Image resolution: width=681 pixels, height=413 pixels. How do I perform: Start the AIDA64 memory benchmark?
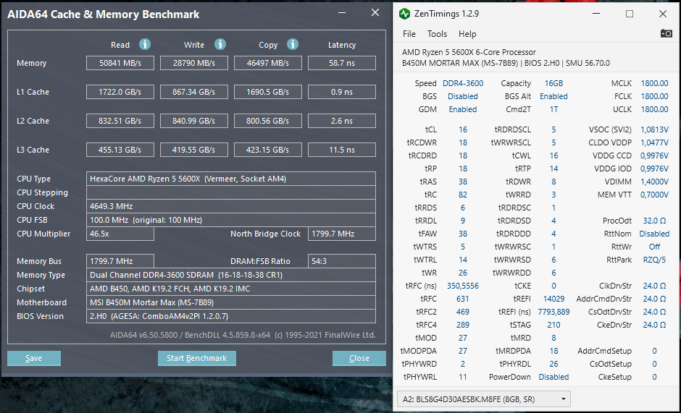point(197,358)
